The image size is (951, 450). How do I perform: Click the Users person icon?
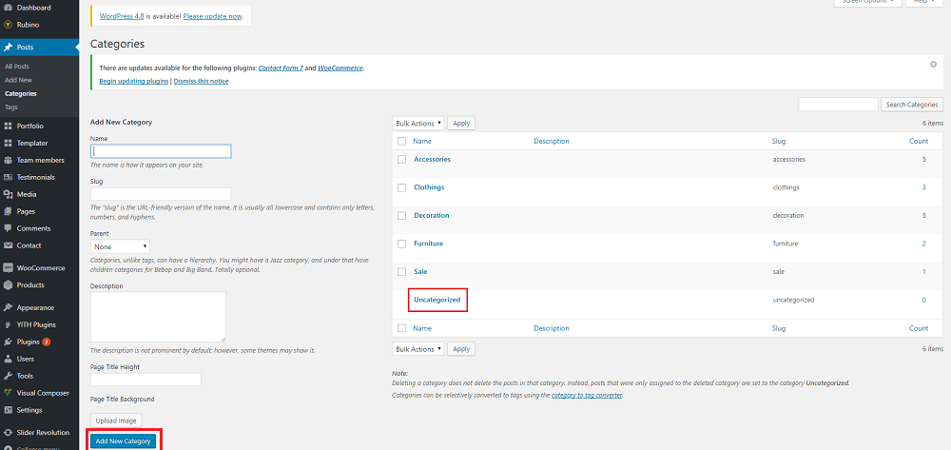coord(8,359)
